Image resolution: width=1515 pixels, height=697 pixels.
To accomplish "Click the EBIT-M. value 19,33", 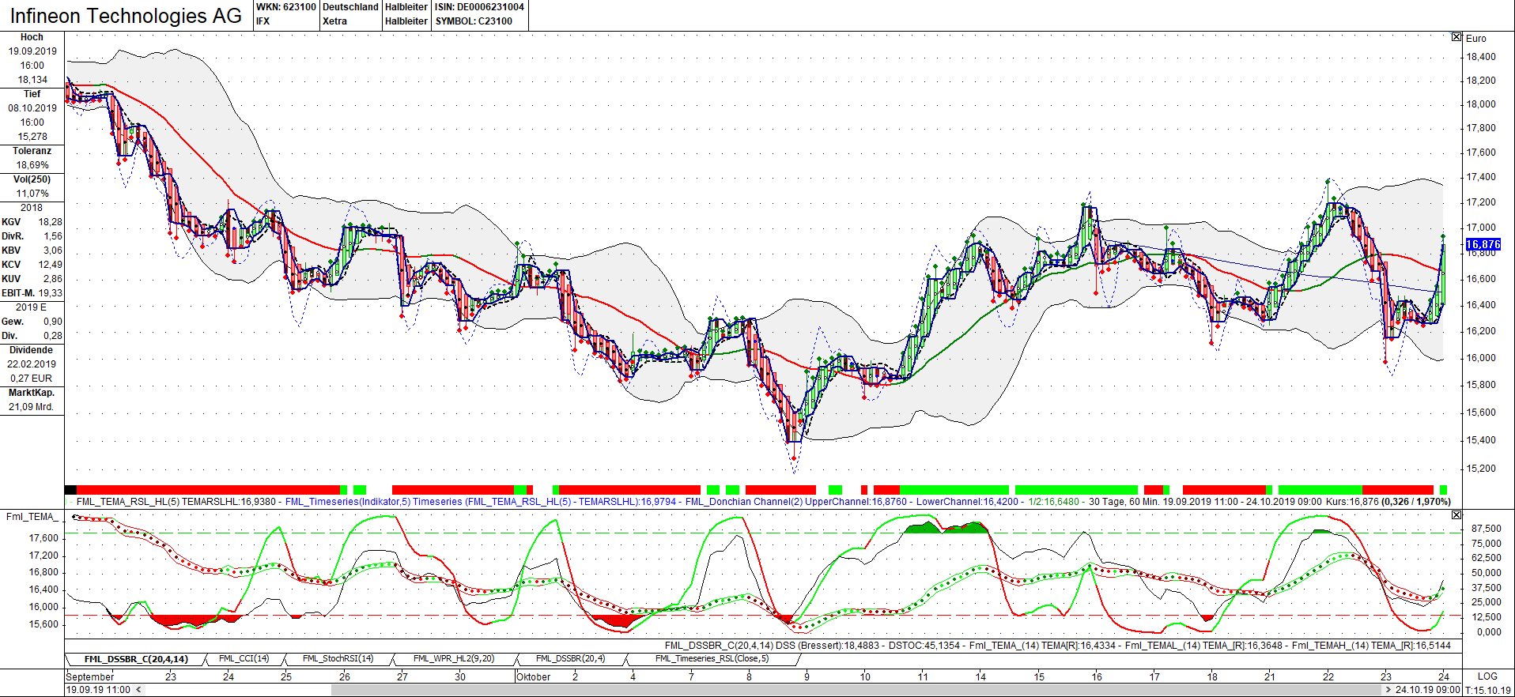I will 50,293.
